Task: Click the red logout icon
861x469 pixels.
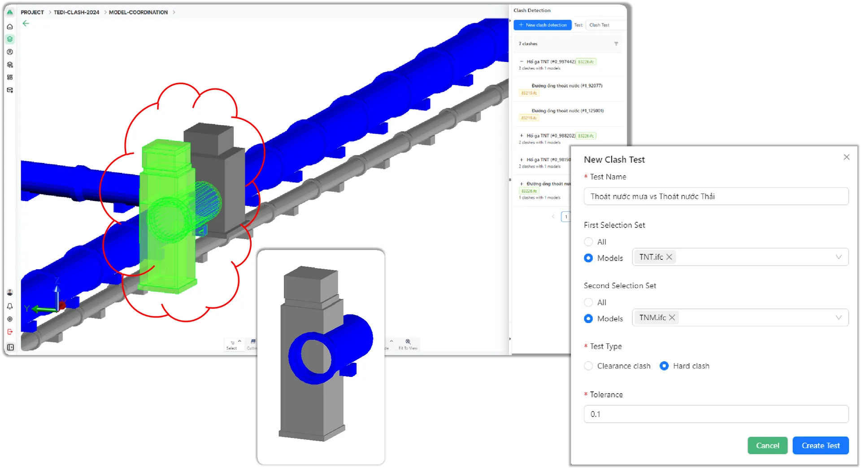Action: [x=10, y=332]
